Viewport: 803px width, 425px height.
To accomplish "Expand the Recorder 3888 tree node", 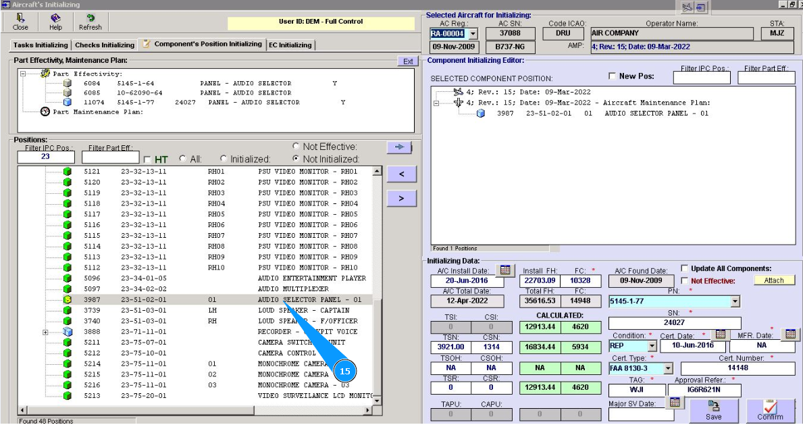I will 45,332.
